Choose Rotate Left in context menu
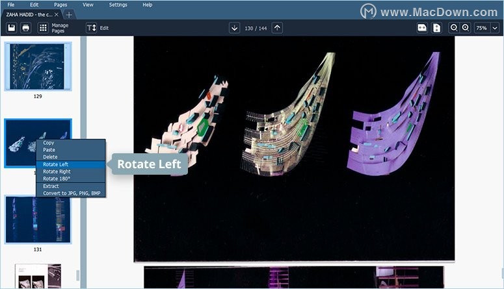 pos(71,164)
